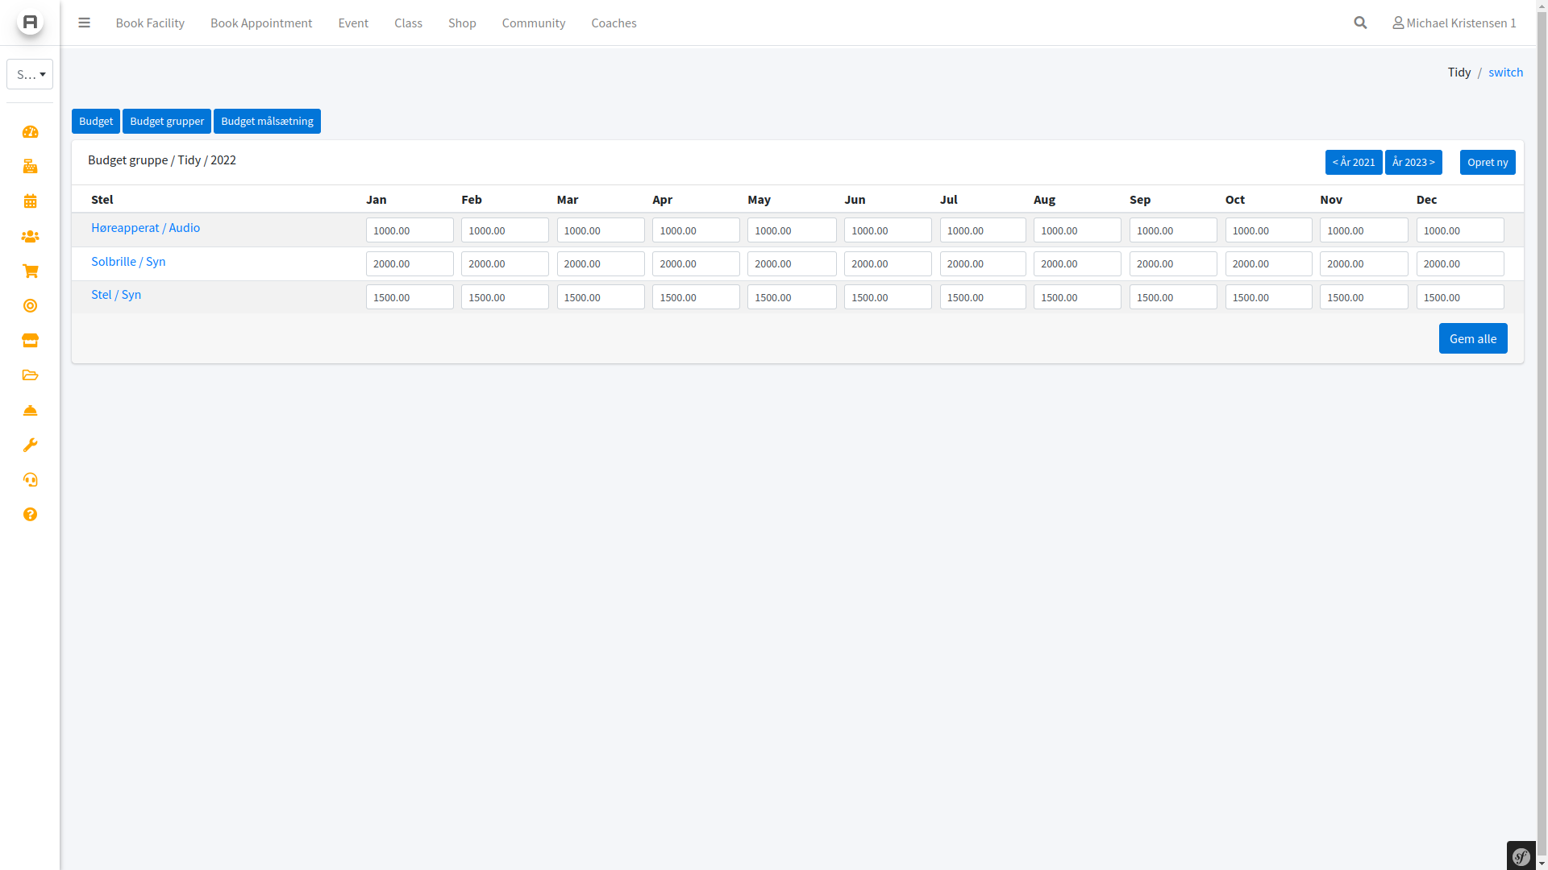The height and width of the screenshot is (870, 1548).
Task: Click the target bullseye sidebar icon
Action: (x=30, y=306)
